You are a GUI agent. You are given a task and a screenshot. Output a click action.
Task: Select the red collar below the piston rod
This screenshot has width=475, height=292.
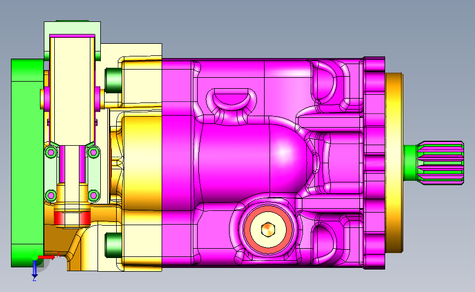tap(72, 218)
